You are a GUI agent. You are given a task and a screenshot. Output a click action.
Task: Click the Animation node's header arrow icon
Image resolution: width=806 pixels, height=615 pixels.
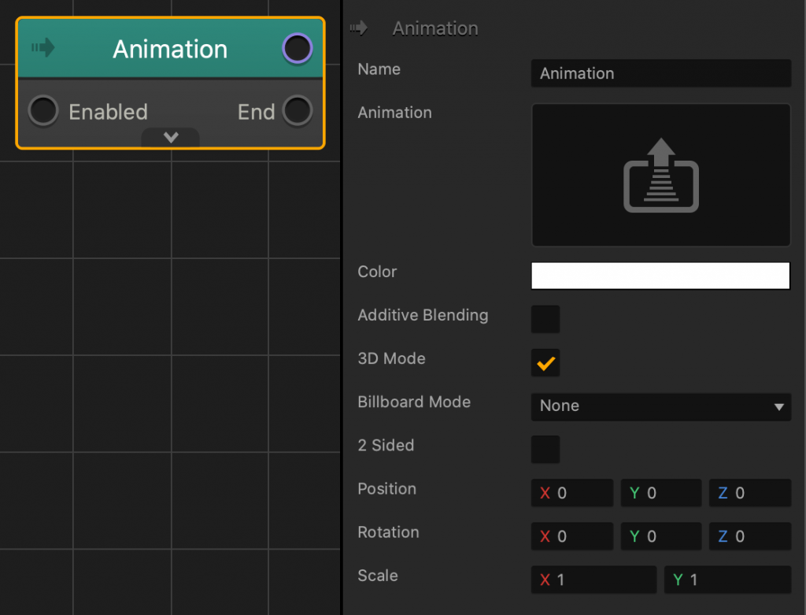pyautogui.click(x=43, y=48)
